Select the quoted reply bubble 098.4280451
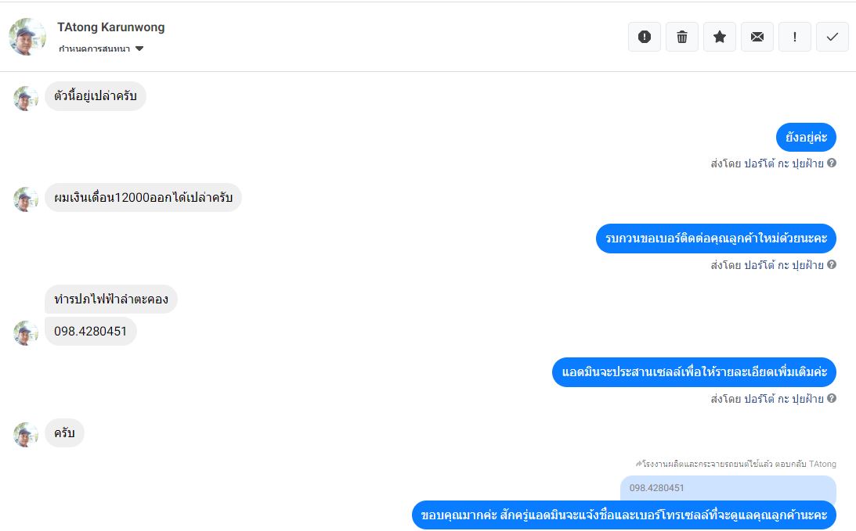 click(728, 489)
